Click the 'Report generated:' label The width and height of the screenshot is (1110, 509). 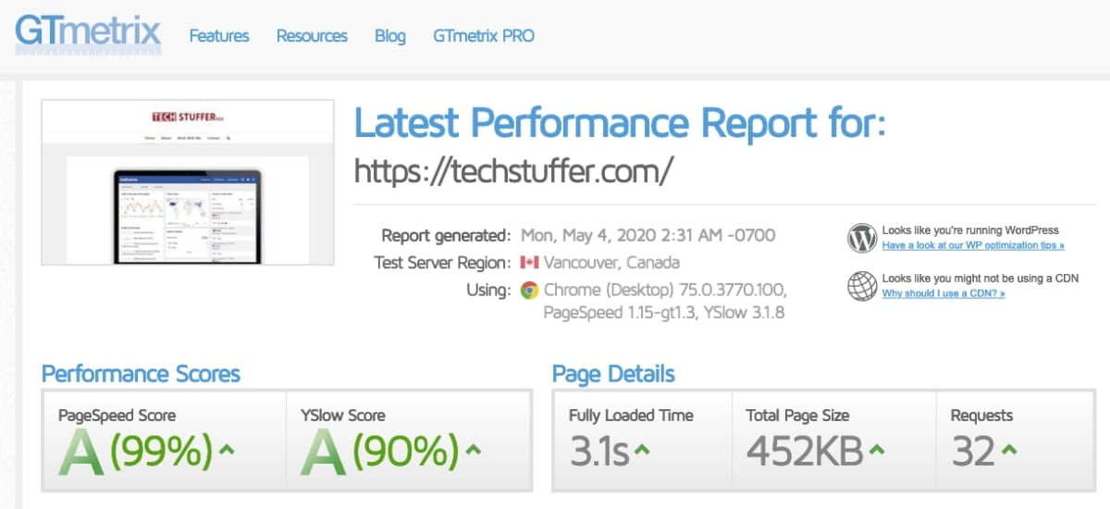click(x=446, y=235)
